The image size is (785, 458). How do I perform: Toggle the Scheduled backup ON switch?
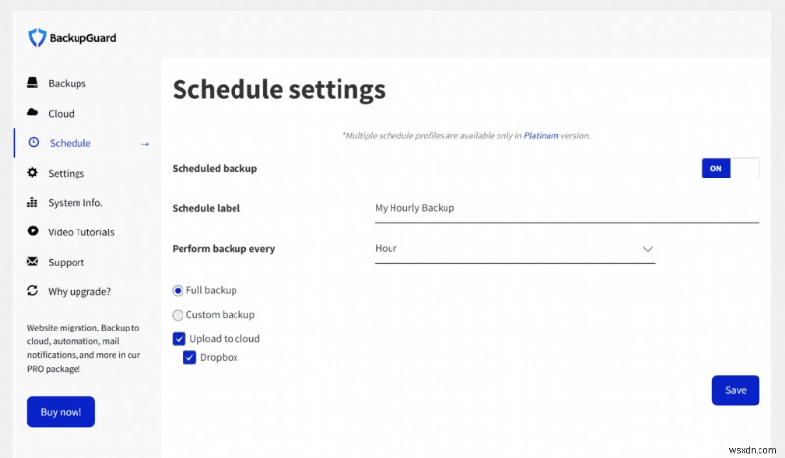[730, 168]
